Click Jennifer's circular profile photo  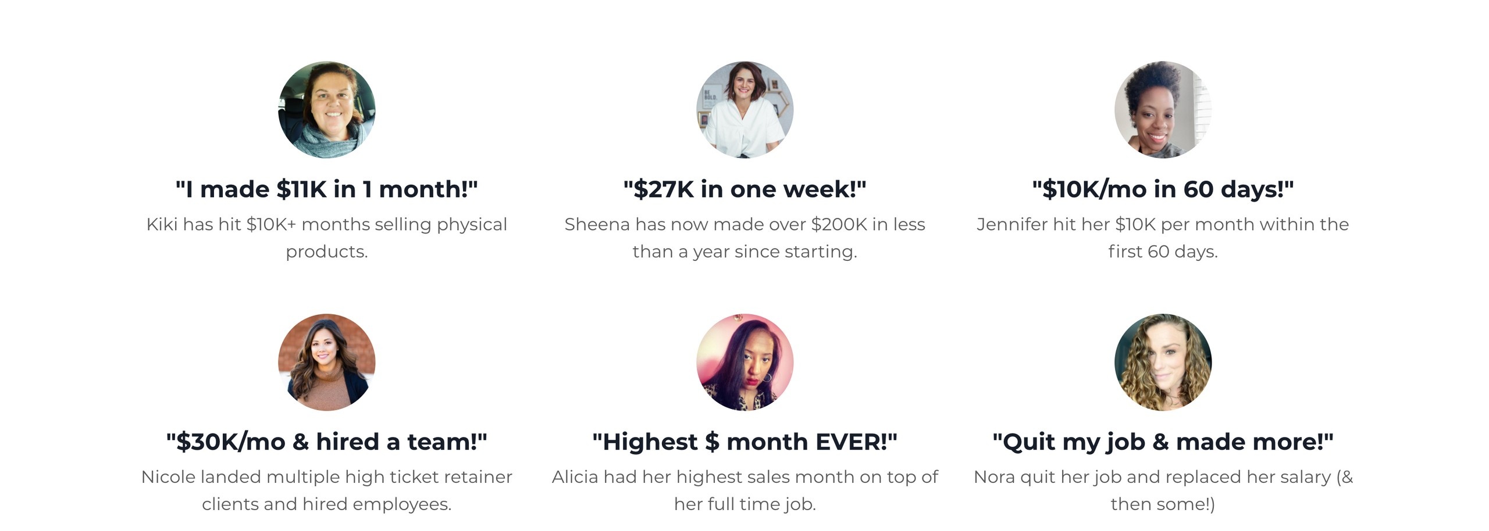[1163, 110]
